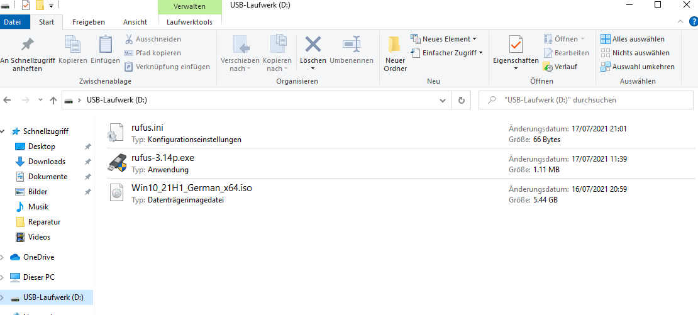Customize quick access toolbar dropdown arrow
698x315 pixels.
coord(51,5)
